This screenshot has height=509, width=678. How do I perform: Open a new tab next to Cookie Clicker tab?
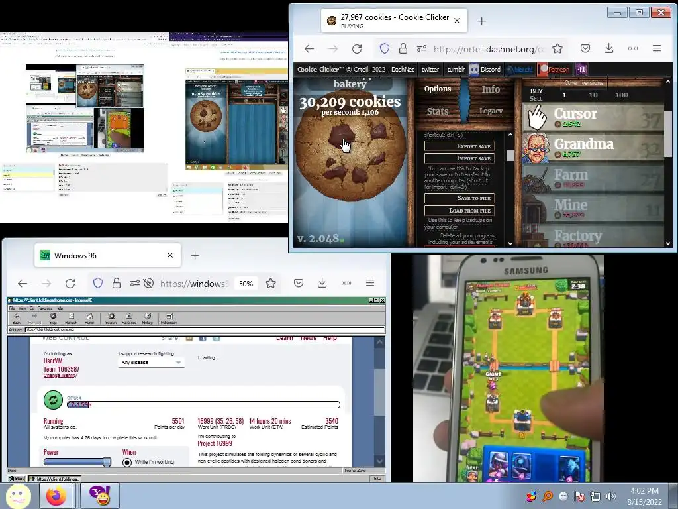click(482, 21)
